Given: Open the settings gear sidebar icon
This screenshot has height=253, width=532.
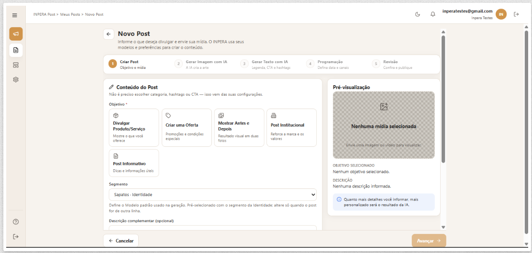Looking at the screenshot, I should (x=16, y=80).
